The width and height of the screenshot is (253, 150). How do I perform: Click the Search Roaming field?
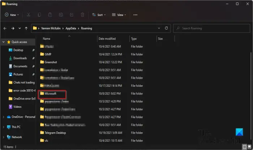211,29
